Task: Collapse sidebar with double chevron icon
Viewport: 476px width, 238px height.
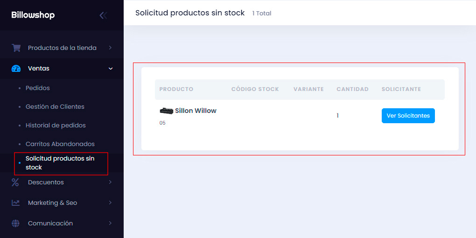Action: pyautogui.click(x=103, y=15)
